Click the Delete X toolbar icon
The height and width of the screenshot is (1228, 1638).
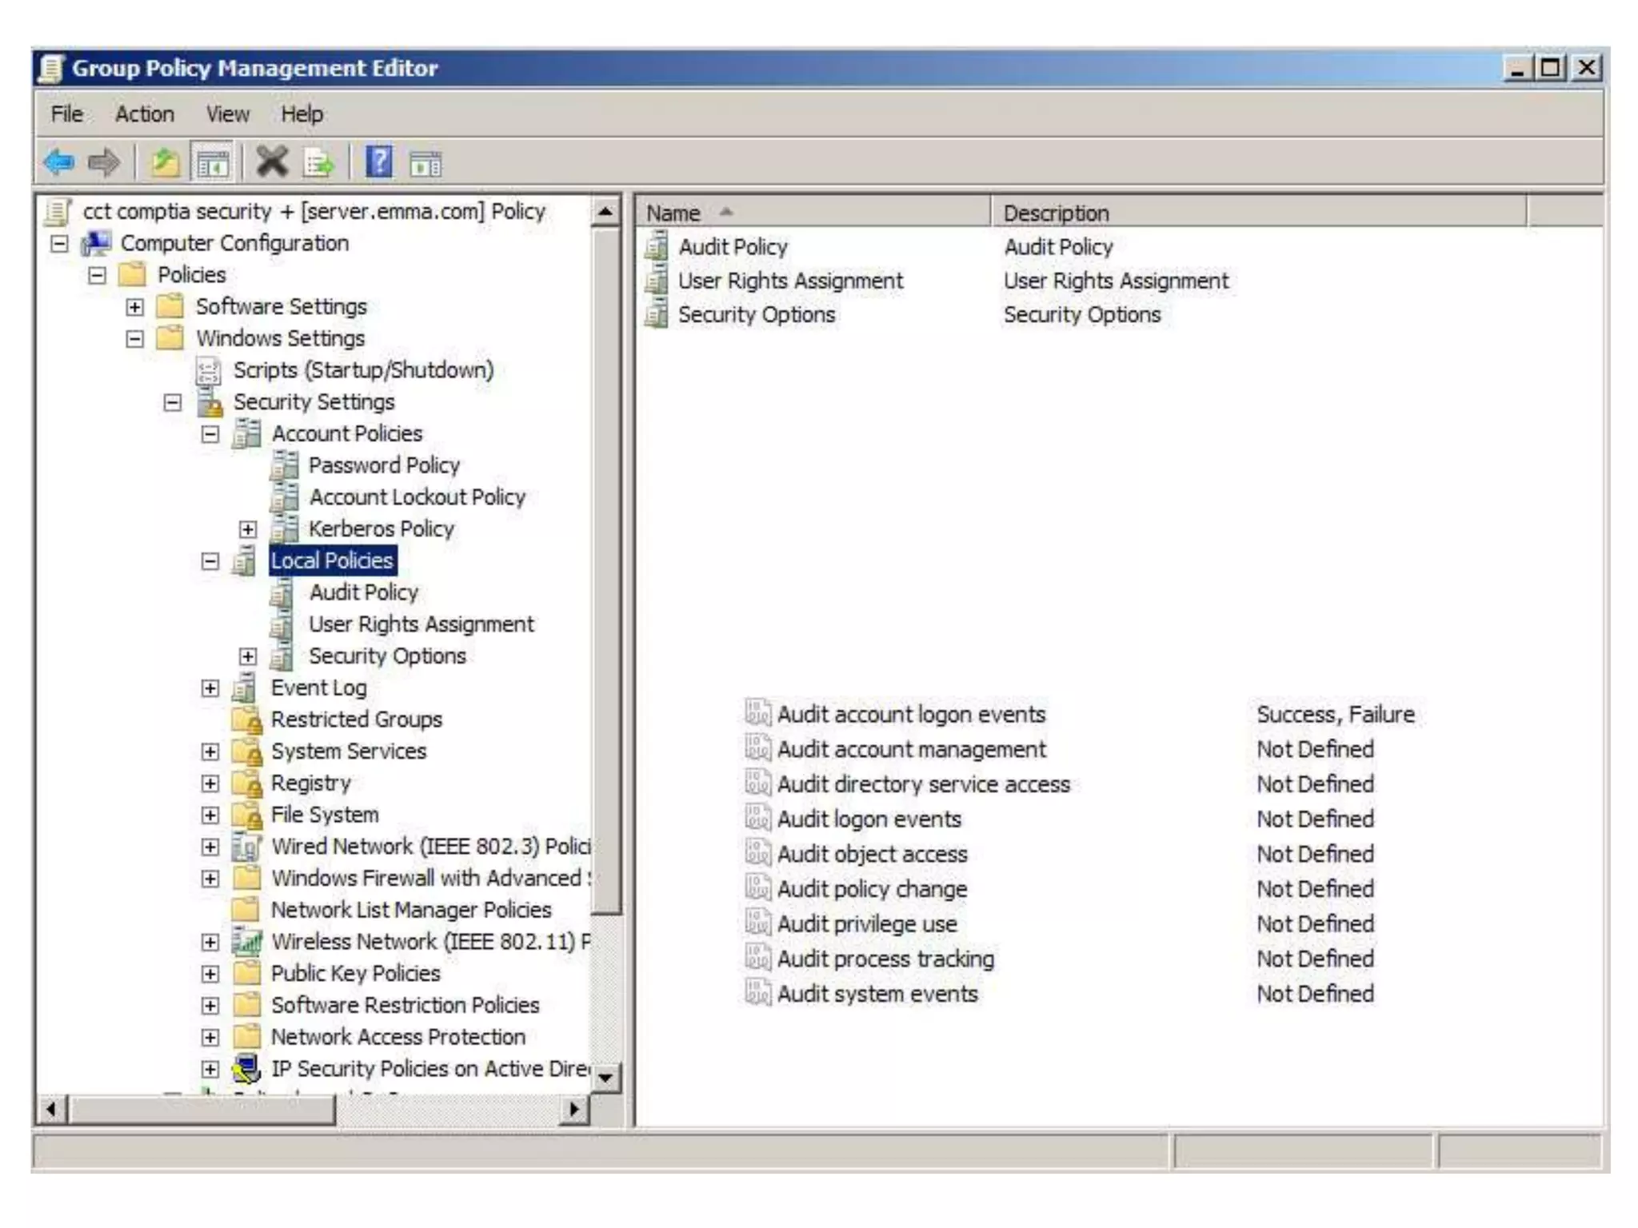[272, 162]
